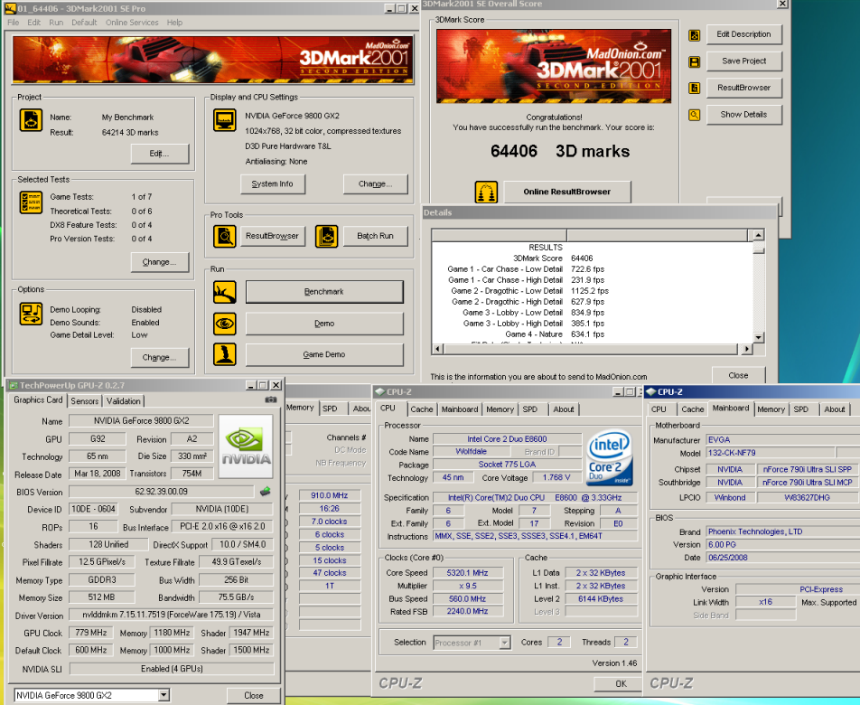Click the GPU-Z screenshot camera icon

coord(271,400)
